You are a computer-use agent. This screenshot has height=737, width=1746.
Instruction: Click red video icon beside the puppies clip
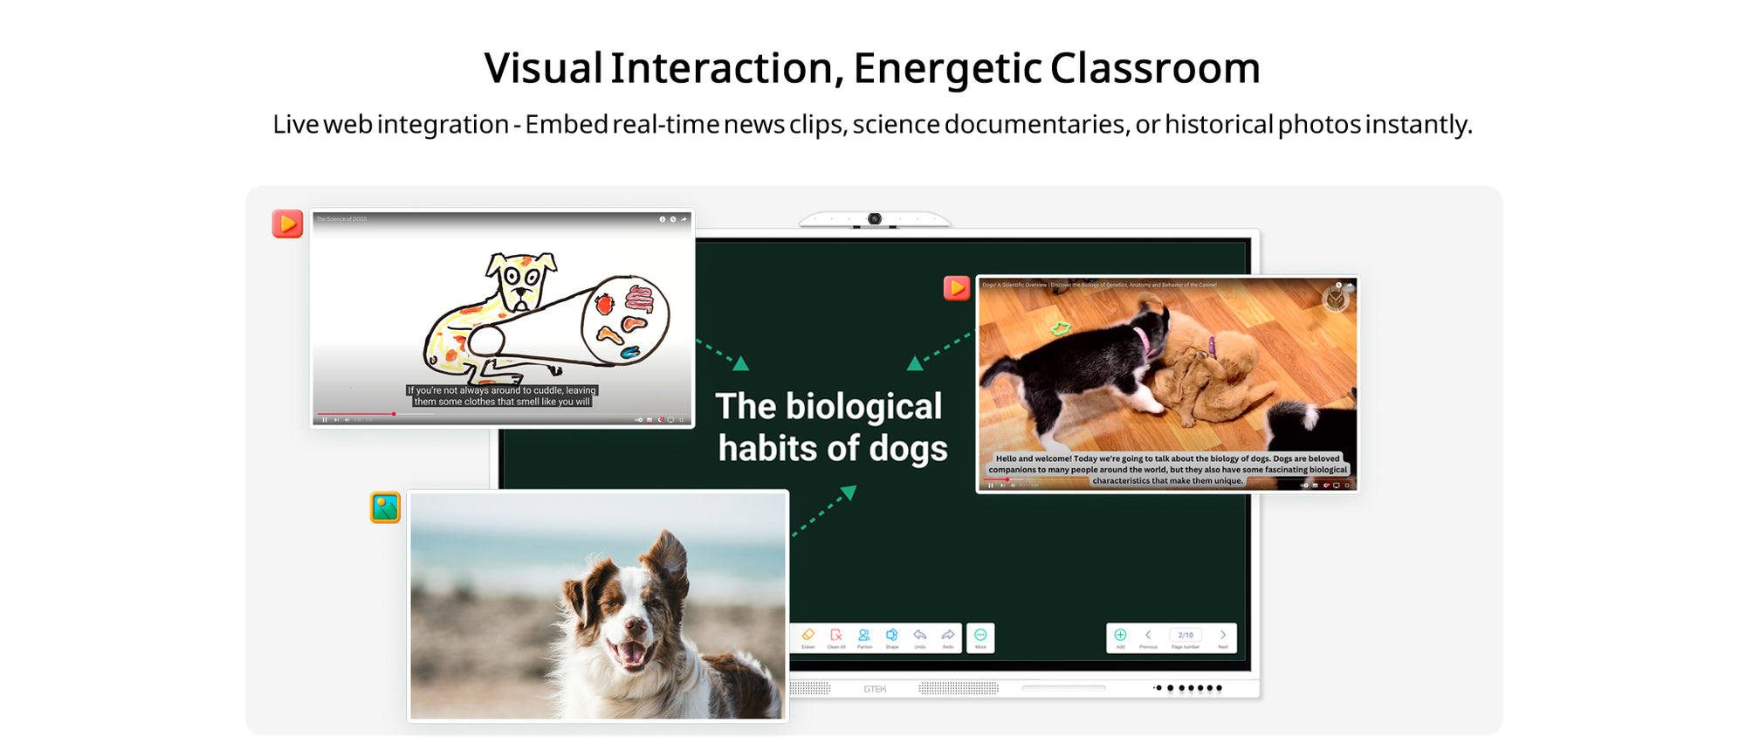point(957,287)
